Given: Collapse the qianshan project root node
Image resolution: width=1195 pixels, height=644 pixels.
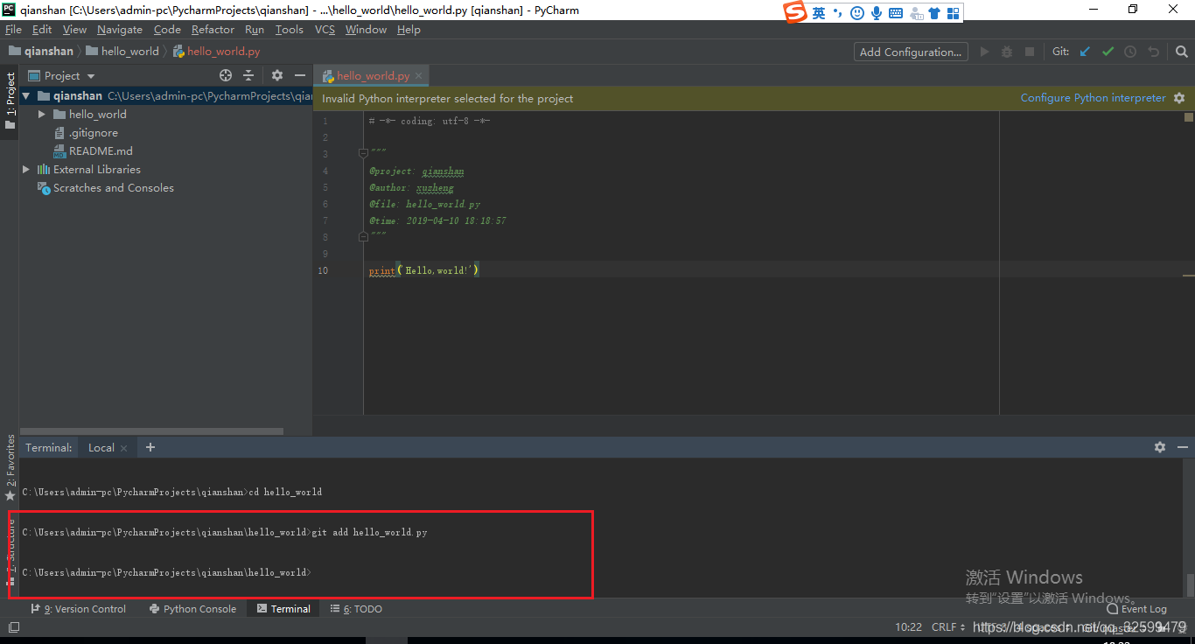Looking at the screenshot, I should point(26,95).
